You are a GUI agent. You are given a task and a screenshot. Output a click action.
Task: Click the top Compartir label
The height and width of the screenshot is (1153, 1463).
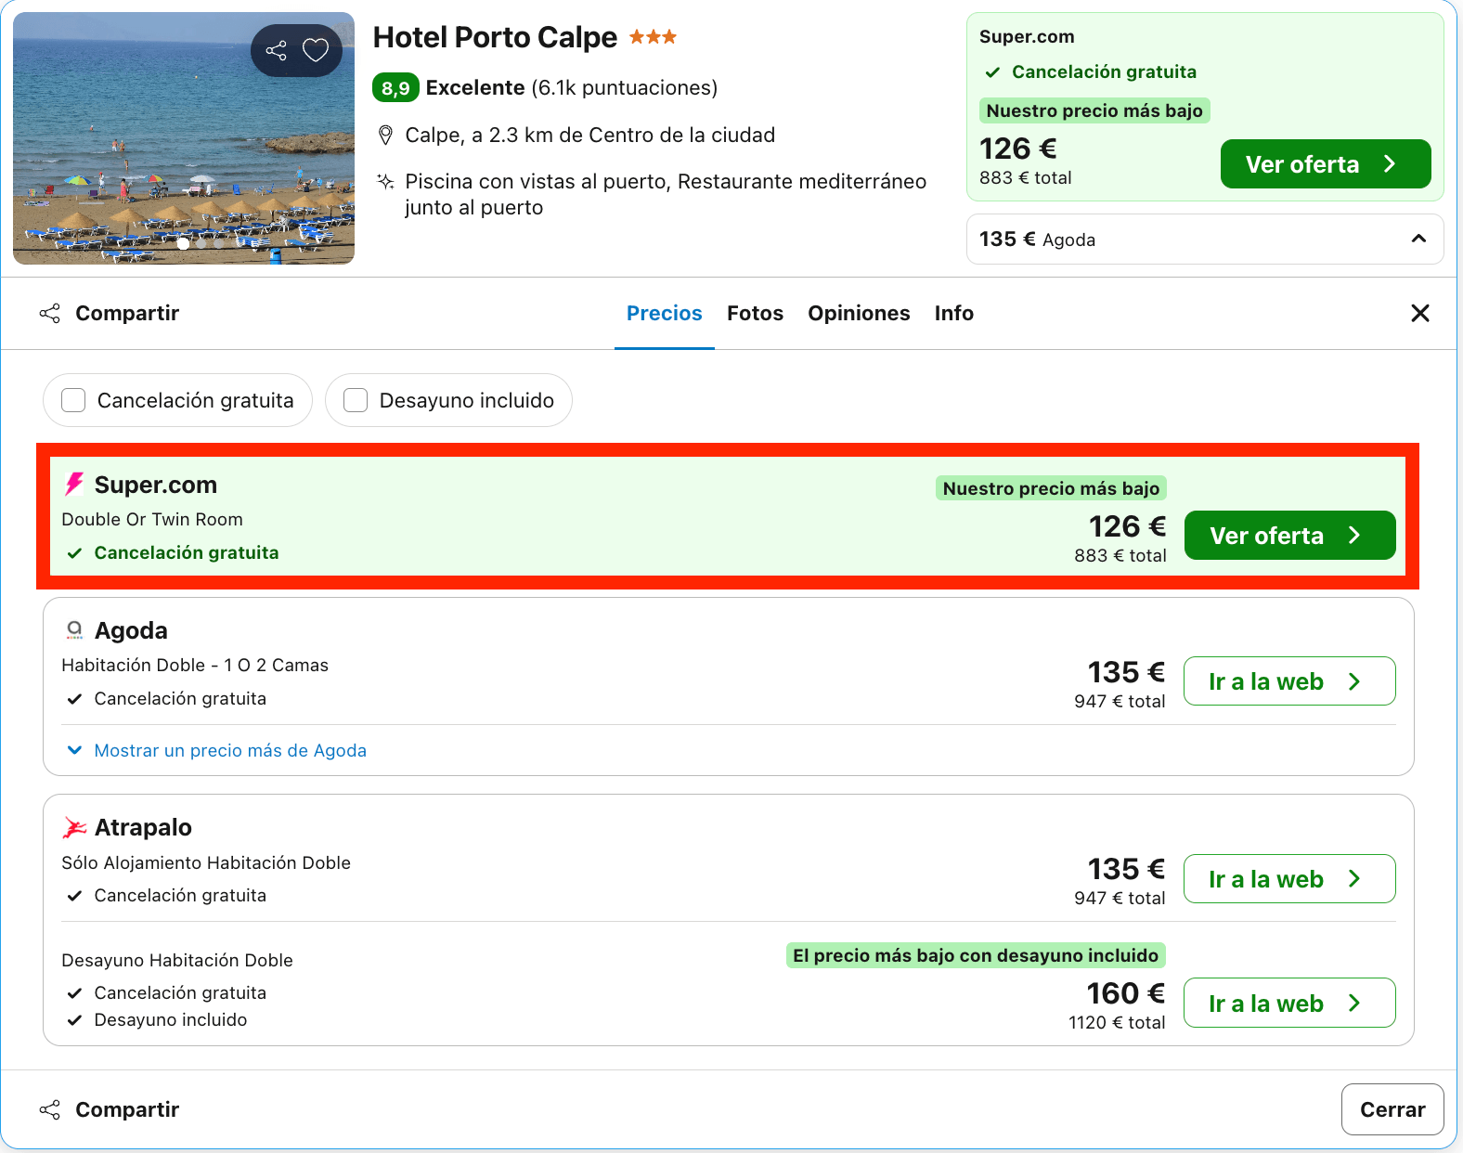pyautogui.click(x=127, y=314)
